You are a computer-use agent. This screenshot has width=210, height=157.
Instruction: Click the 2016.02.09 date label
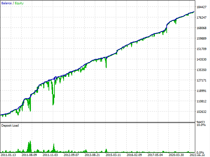[x=134, y=155]
